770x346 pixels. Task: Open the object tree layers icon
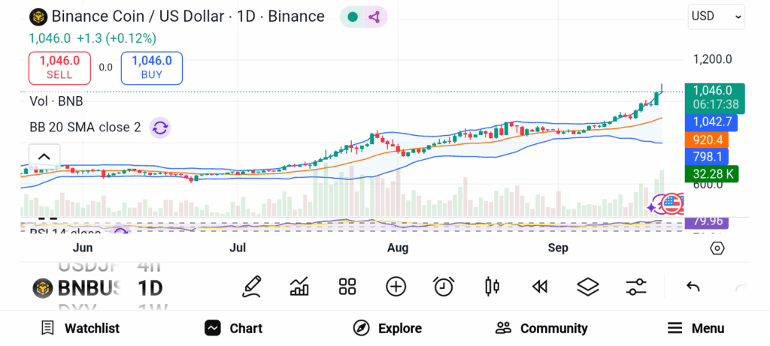pos(587,286)
